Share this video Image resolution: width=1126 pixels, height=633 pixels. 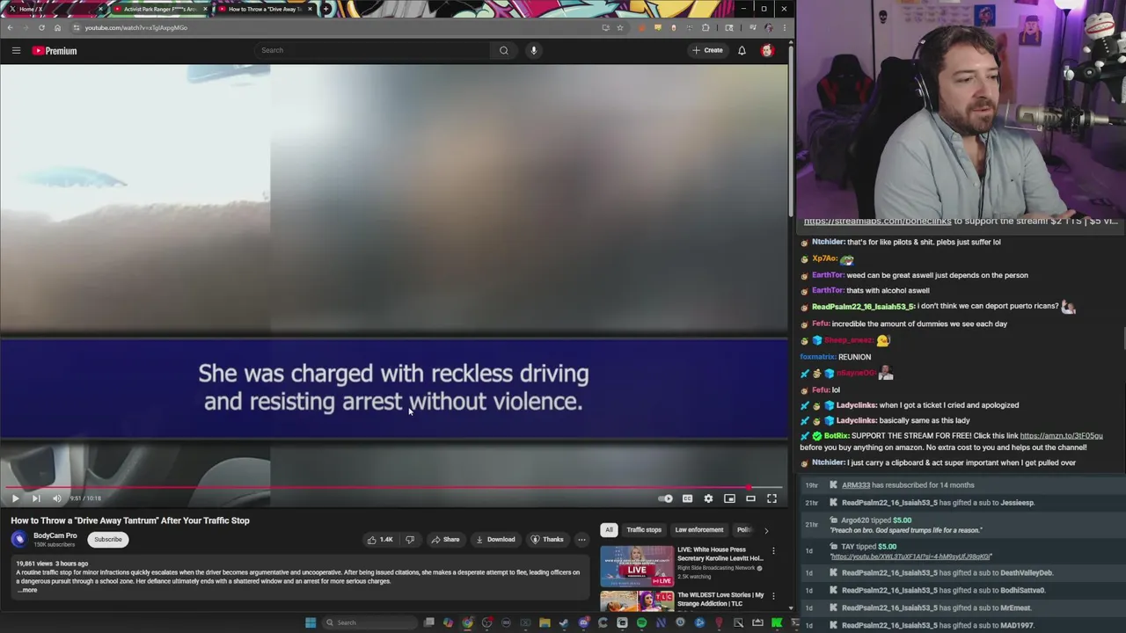[445, 540]
